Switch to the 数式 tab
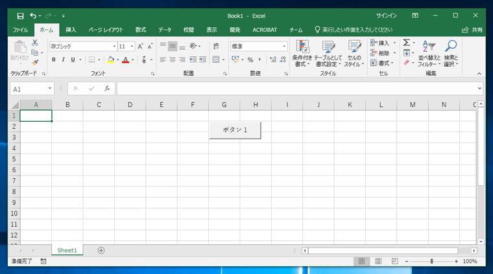Viewport: 493px width, 274px height. [x=141, y=30]
